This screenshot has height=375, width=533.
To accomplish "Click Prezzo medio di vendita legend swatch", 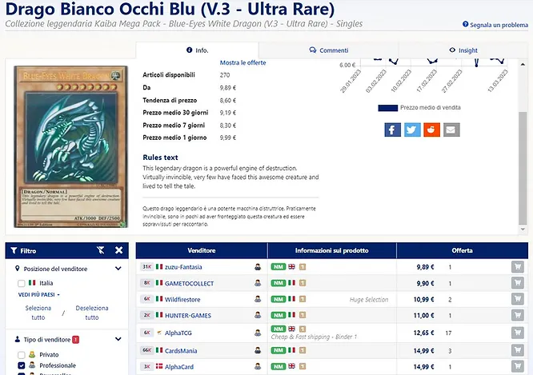I will [x=388, y=108].
